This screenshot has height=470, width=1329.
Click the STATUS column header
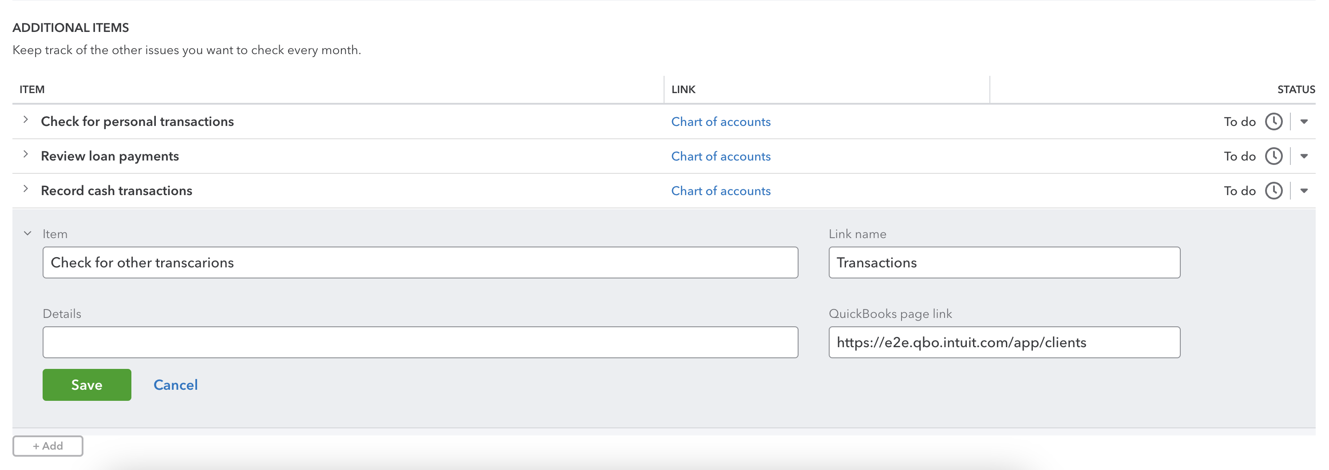tap(1296, 90)
